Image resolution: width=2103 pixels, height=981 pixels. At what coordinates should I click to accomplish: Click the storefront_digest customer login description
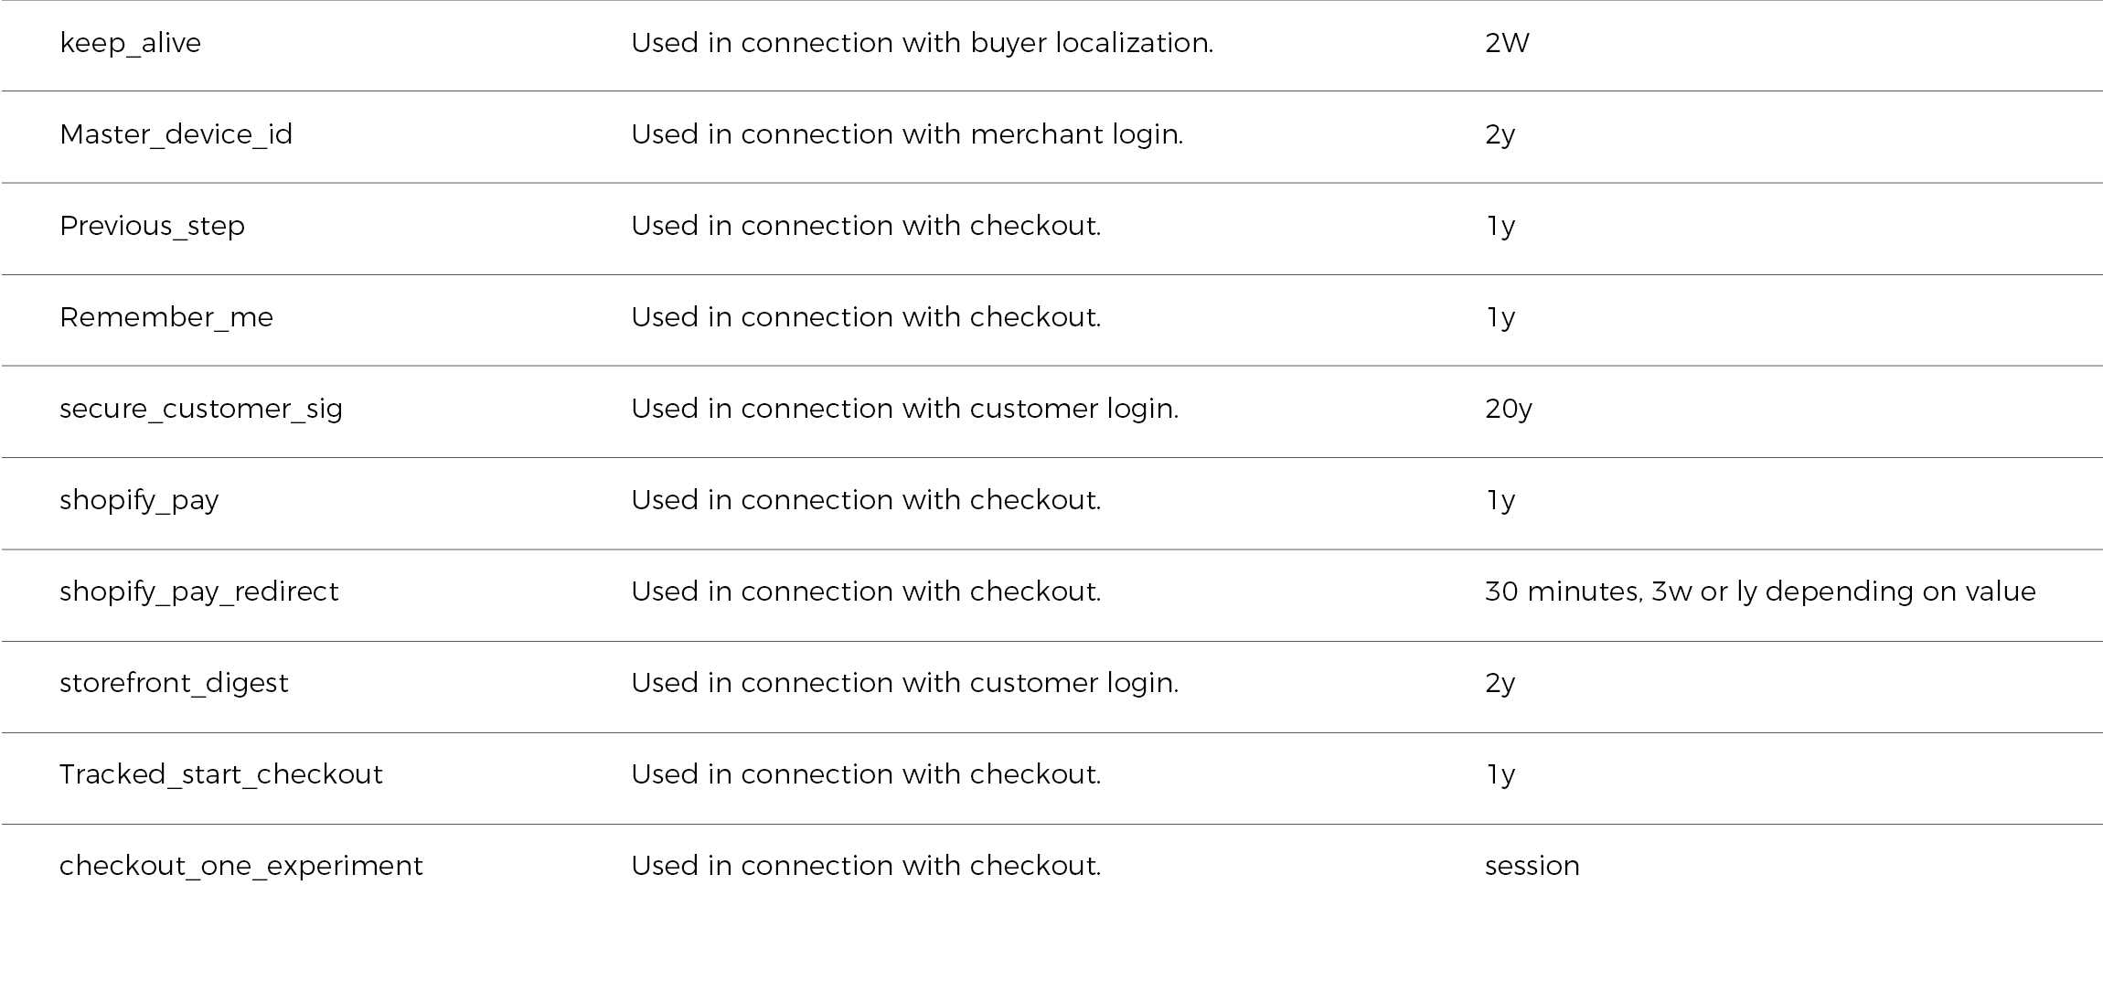click(x=904, y=683)
